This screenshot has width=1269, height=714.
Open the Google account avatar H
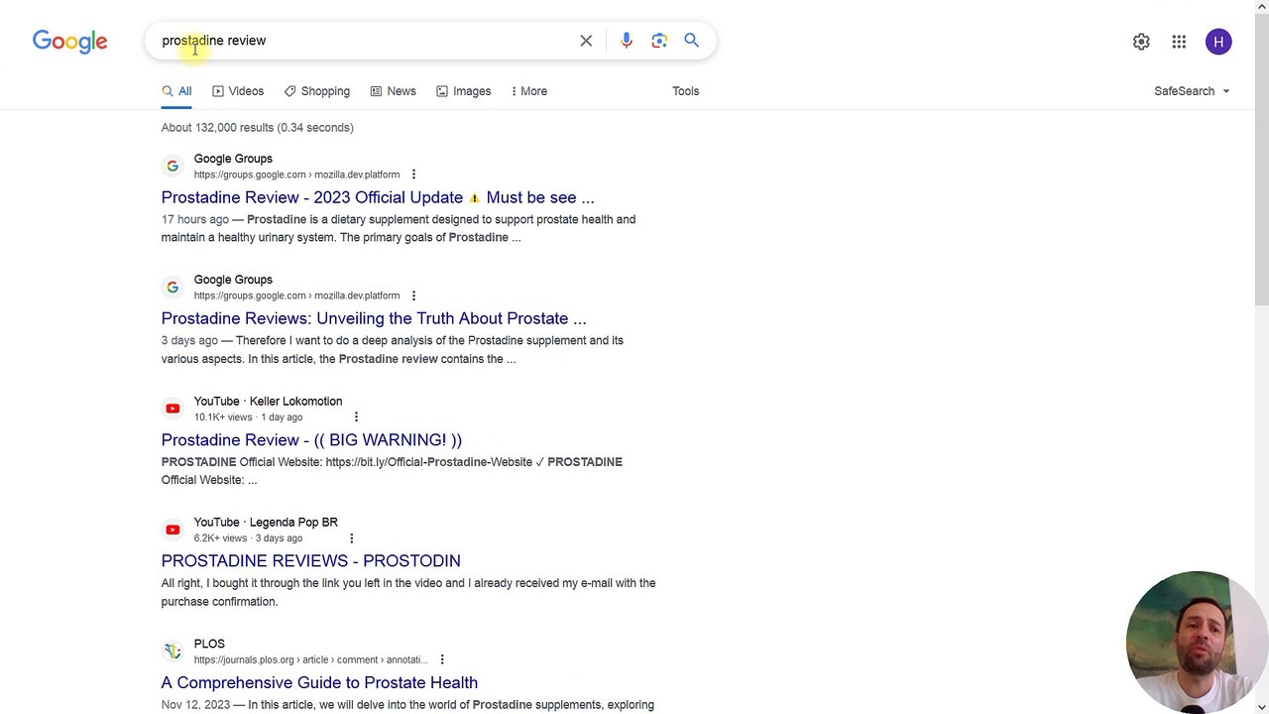(x=1218, y=42)
